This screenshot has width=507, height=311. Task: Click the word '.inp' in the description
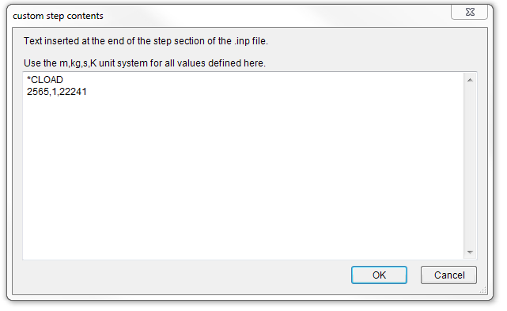tap(242, 41)
